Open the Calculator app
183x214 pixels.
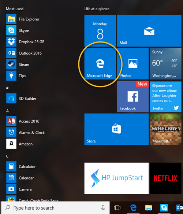(21, 166)
